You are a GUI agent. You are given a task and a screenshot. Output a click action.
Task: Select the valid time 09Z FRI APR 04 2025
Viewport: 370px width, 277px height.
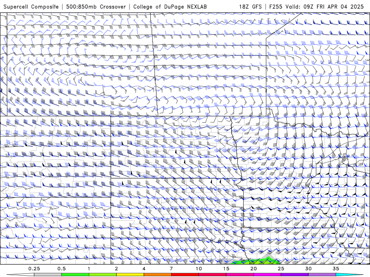click(x=333, y=6)
